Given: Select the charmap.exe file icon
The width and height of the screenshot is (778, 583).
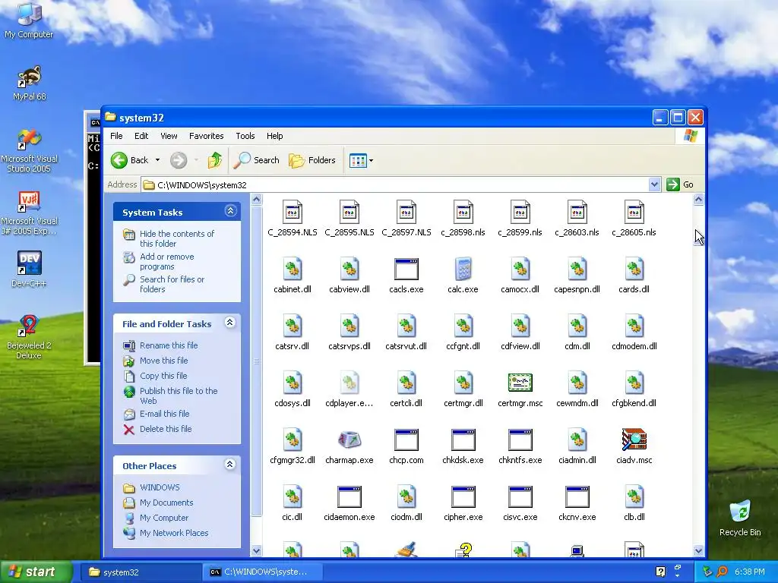Looking at the screenshot, I should (x=349, y=440).
